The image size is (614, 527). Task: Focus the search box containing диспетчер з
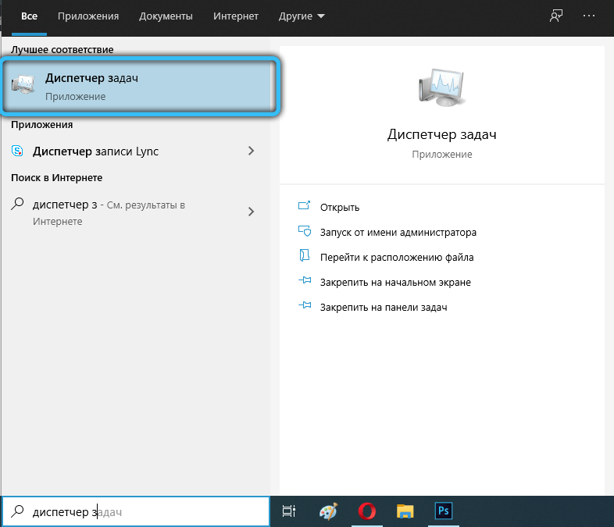click(136, 511)
